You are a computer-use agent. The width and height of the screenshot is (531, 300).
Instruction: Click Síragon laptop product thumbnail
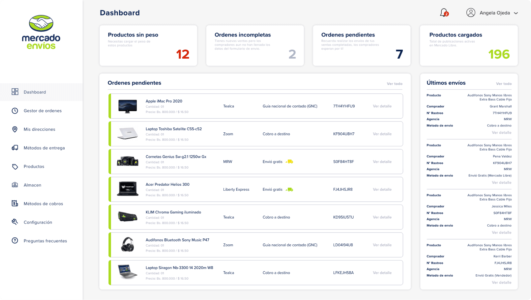click(128, 272)
